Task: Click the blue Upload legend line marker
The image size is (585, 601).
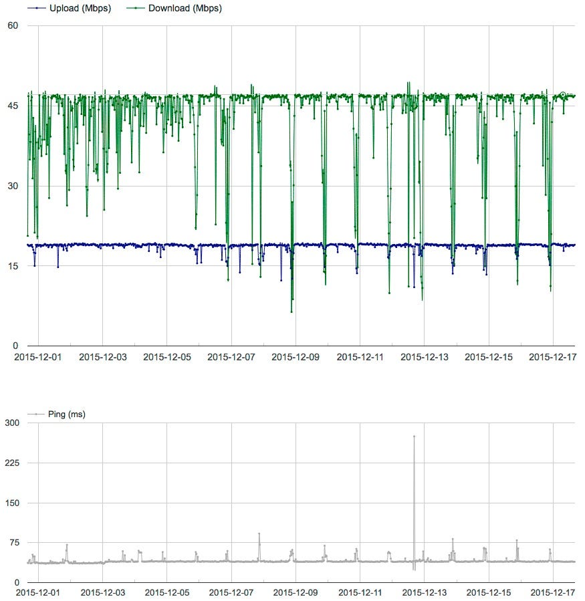Action: pyautogui.click(x=37, y=8)
